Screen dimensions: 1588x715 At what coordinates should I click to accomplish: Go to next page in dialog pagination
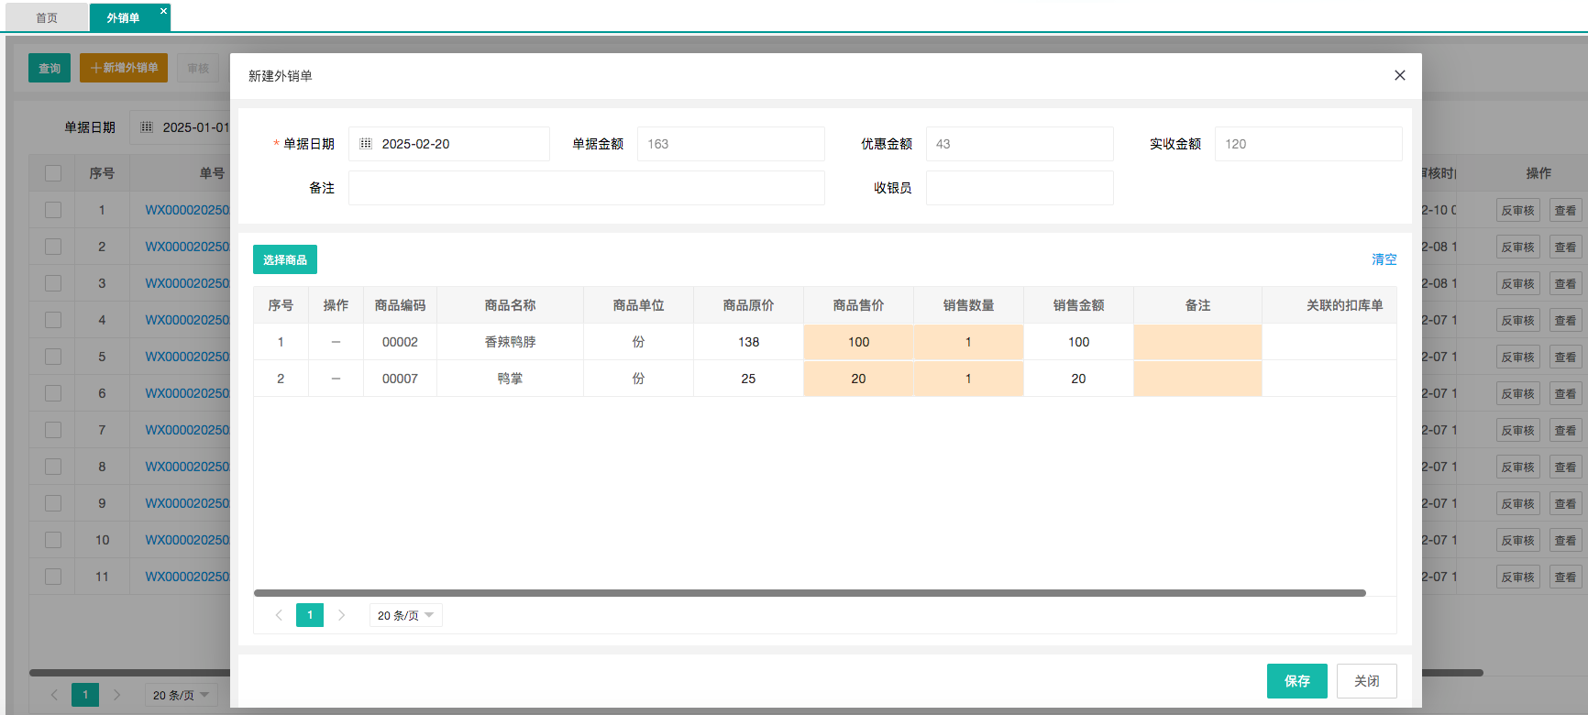341,615
